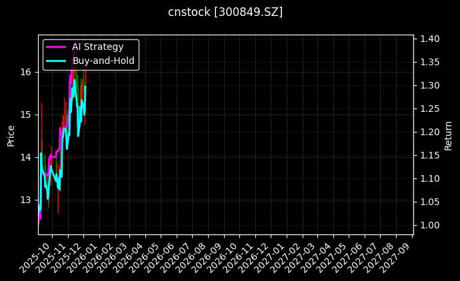The image size is (460, 281).
Task: Click the AI Strategy legend label
Action: (98, 47)
